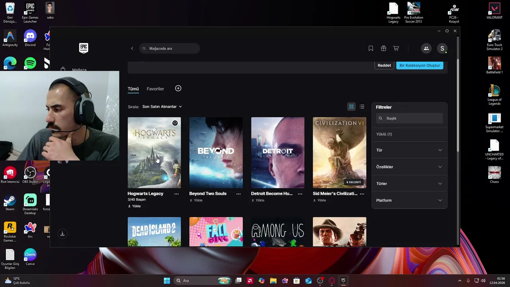The height and width of the screenshot is (287, 510).
Task: Open Hogwarts Legacy three-dot options menu
Action: pos(177,194)
